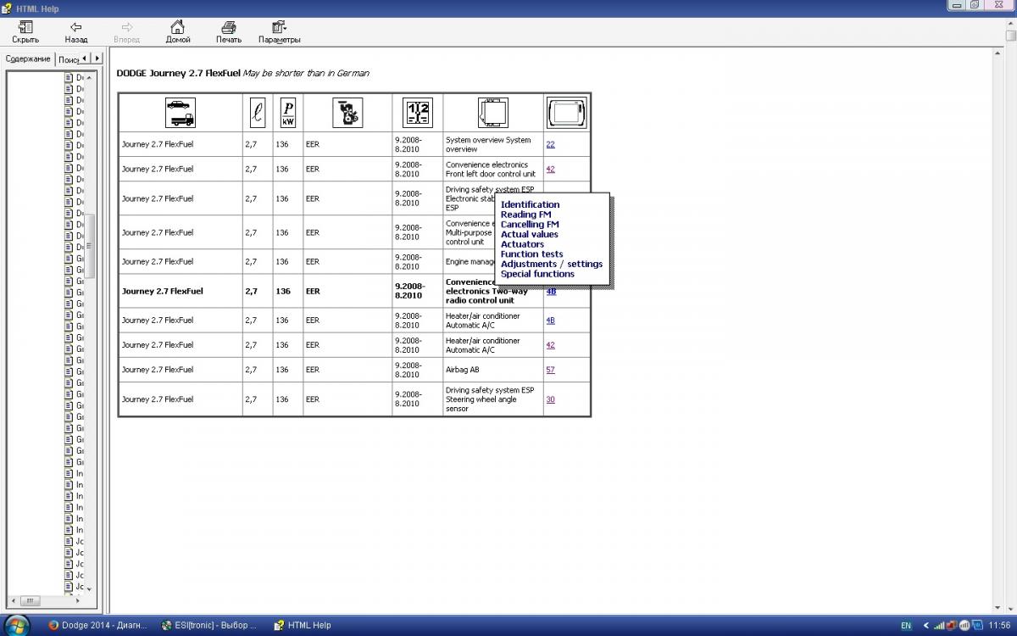Choose Identification in the popup menu
This screenshot has width=1017, height=636.
530,204
